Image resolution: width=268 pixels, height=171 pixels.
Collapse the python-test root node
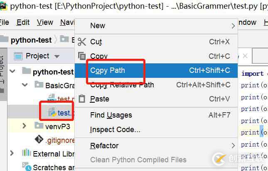[12, 72]
